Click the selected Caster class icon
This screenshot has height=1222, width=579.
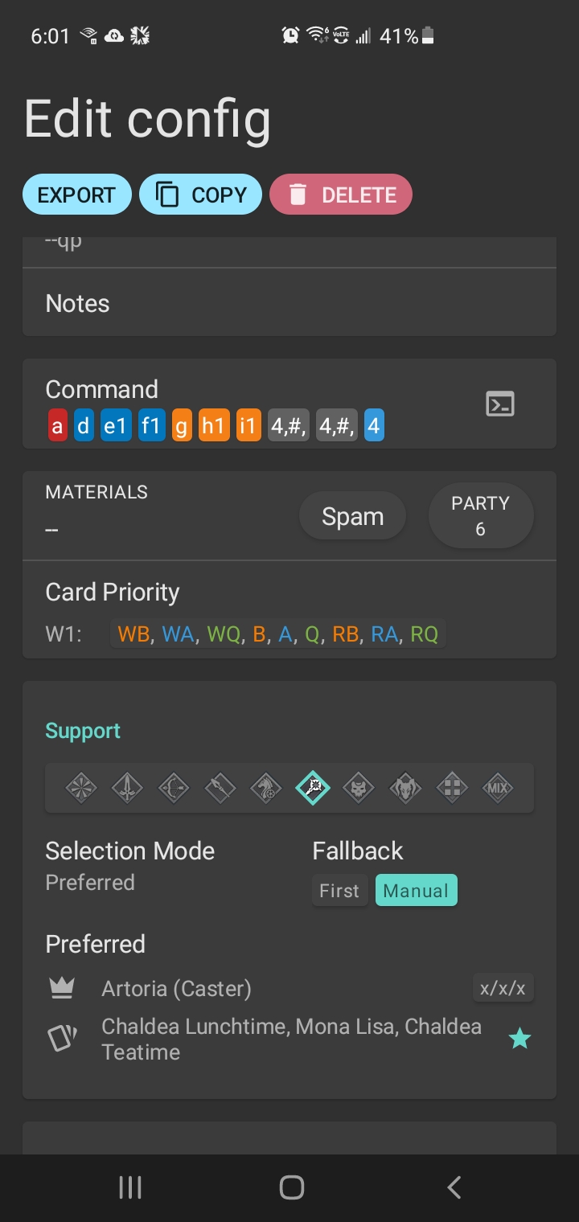313,788
